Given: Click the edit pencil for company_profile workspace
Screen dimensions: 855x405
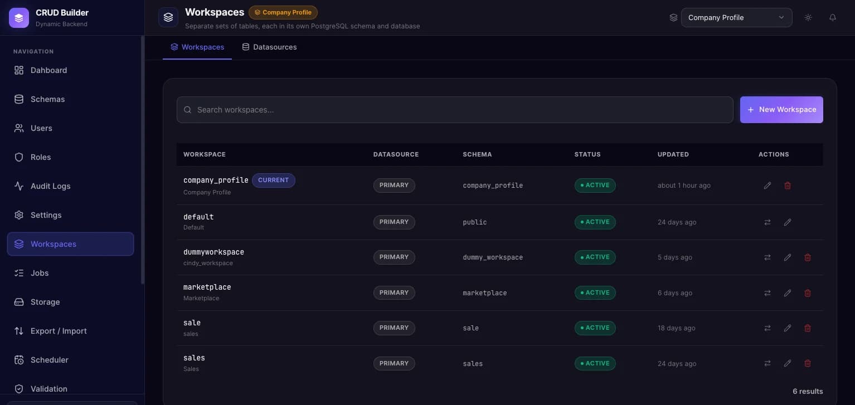Looking at the screenshot, I should pyautogui.click(x=767, y=186).
